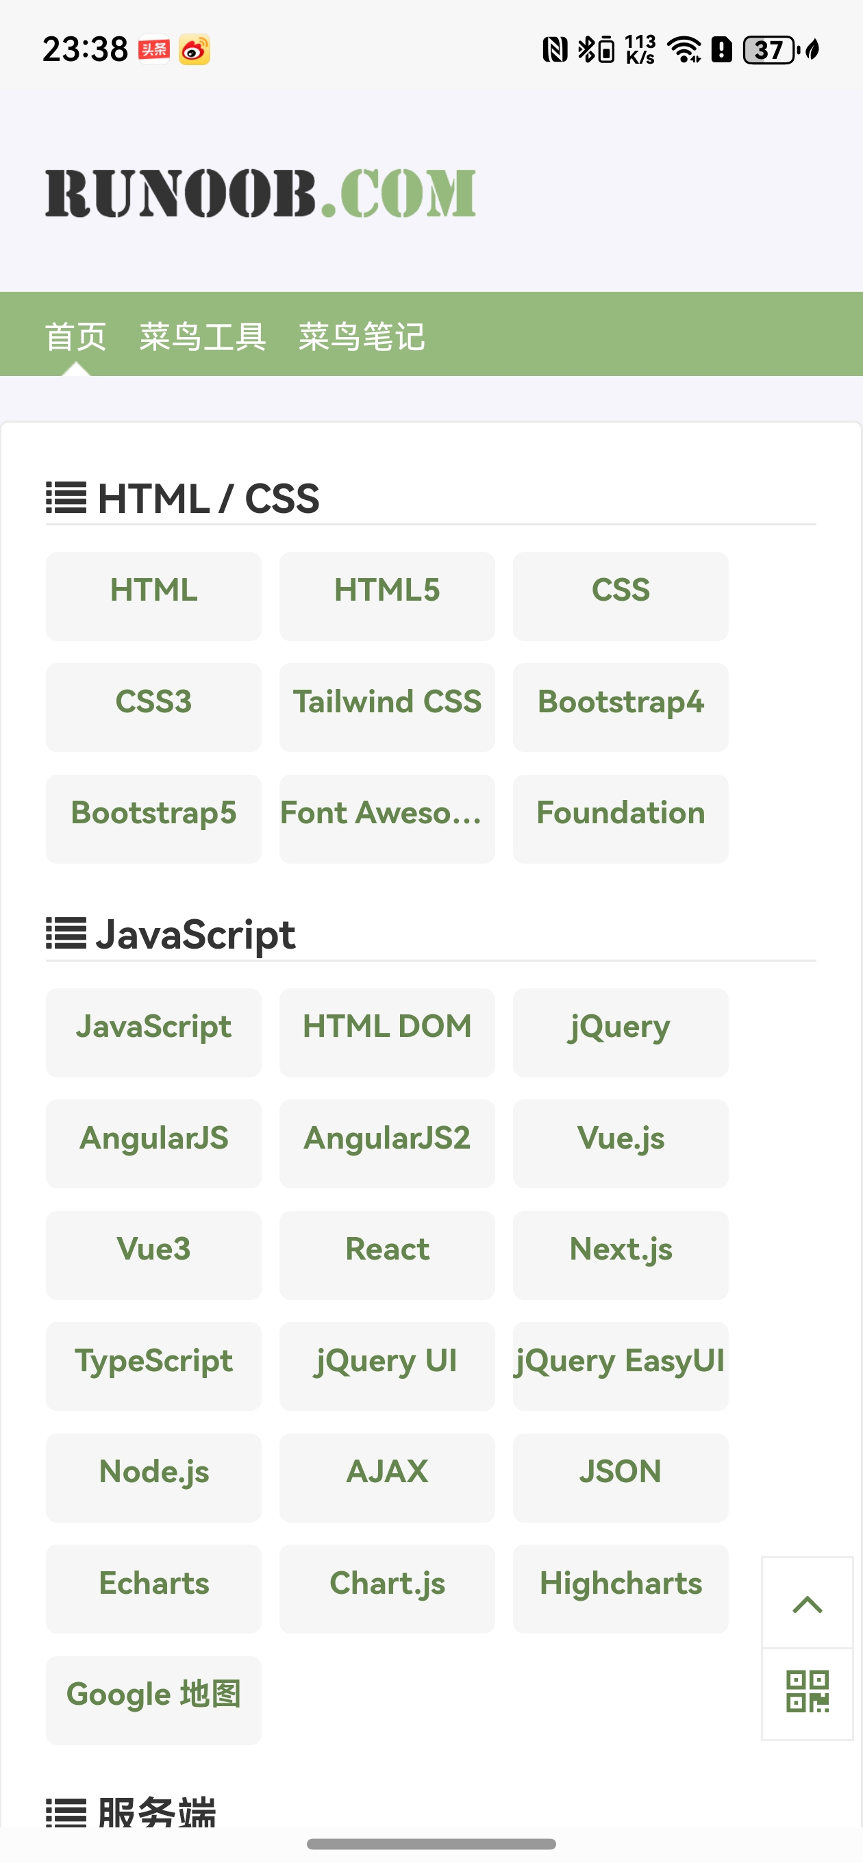The width and height of the screenshot is (863, 1863).
Task: Tap the RUNOOB.COM logo
Action: point(260,193)
